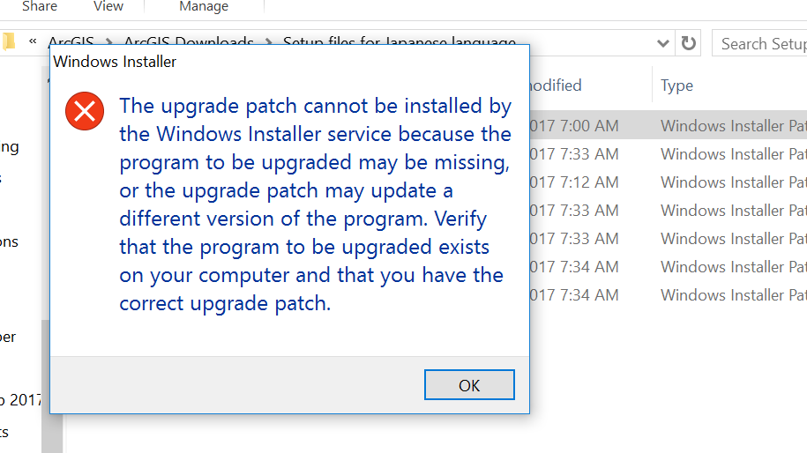The width and height of the screenshot is (807, 453).
Task: Refresh the current folder view
Action: coord(688,43)
